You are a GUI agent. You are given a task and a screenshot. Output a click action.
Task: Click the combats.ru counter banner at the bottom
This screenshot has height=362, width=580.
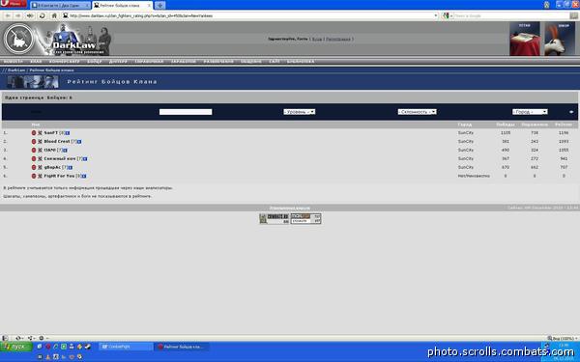click(x=275, y=219)
